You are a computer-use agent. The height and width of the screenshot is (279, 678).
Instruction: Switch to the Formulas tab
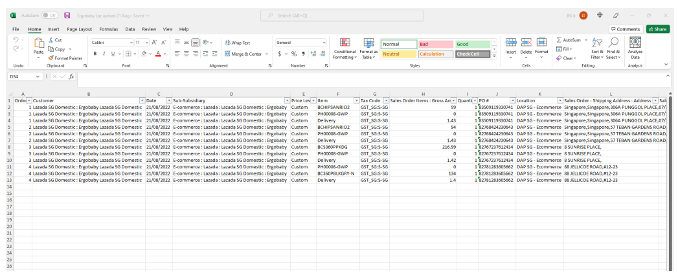pos(109,29)
